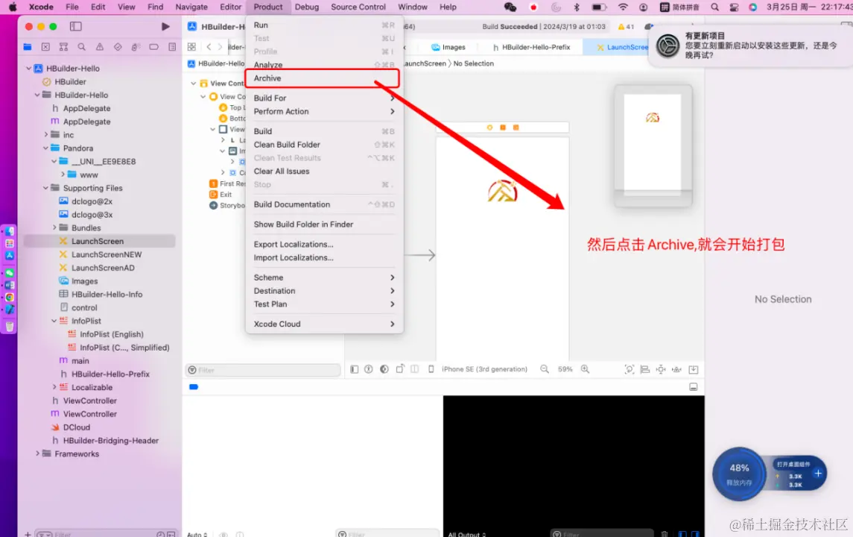Open accessibility settings in canvas bar
The height and width of the screenshot is (537, 853).
pos(368,369)
